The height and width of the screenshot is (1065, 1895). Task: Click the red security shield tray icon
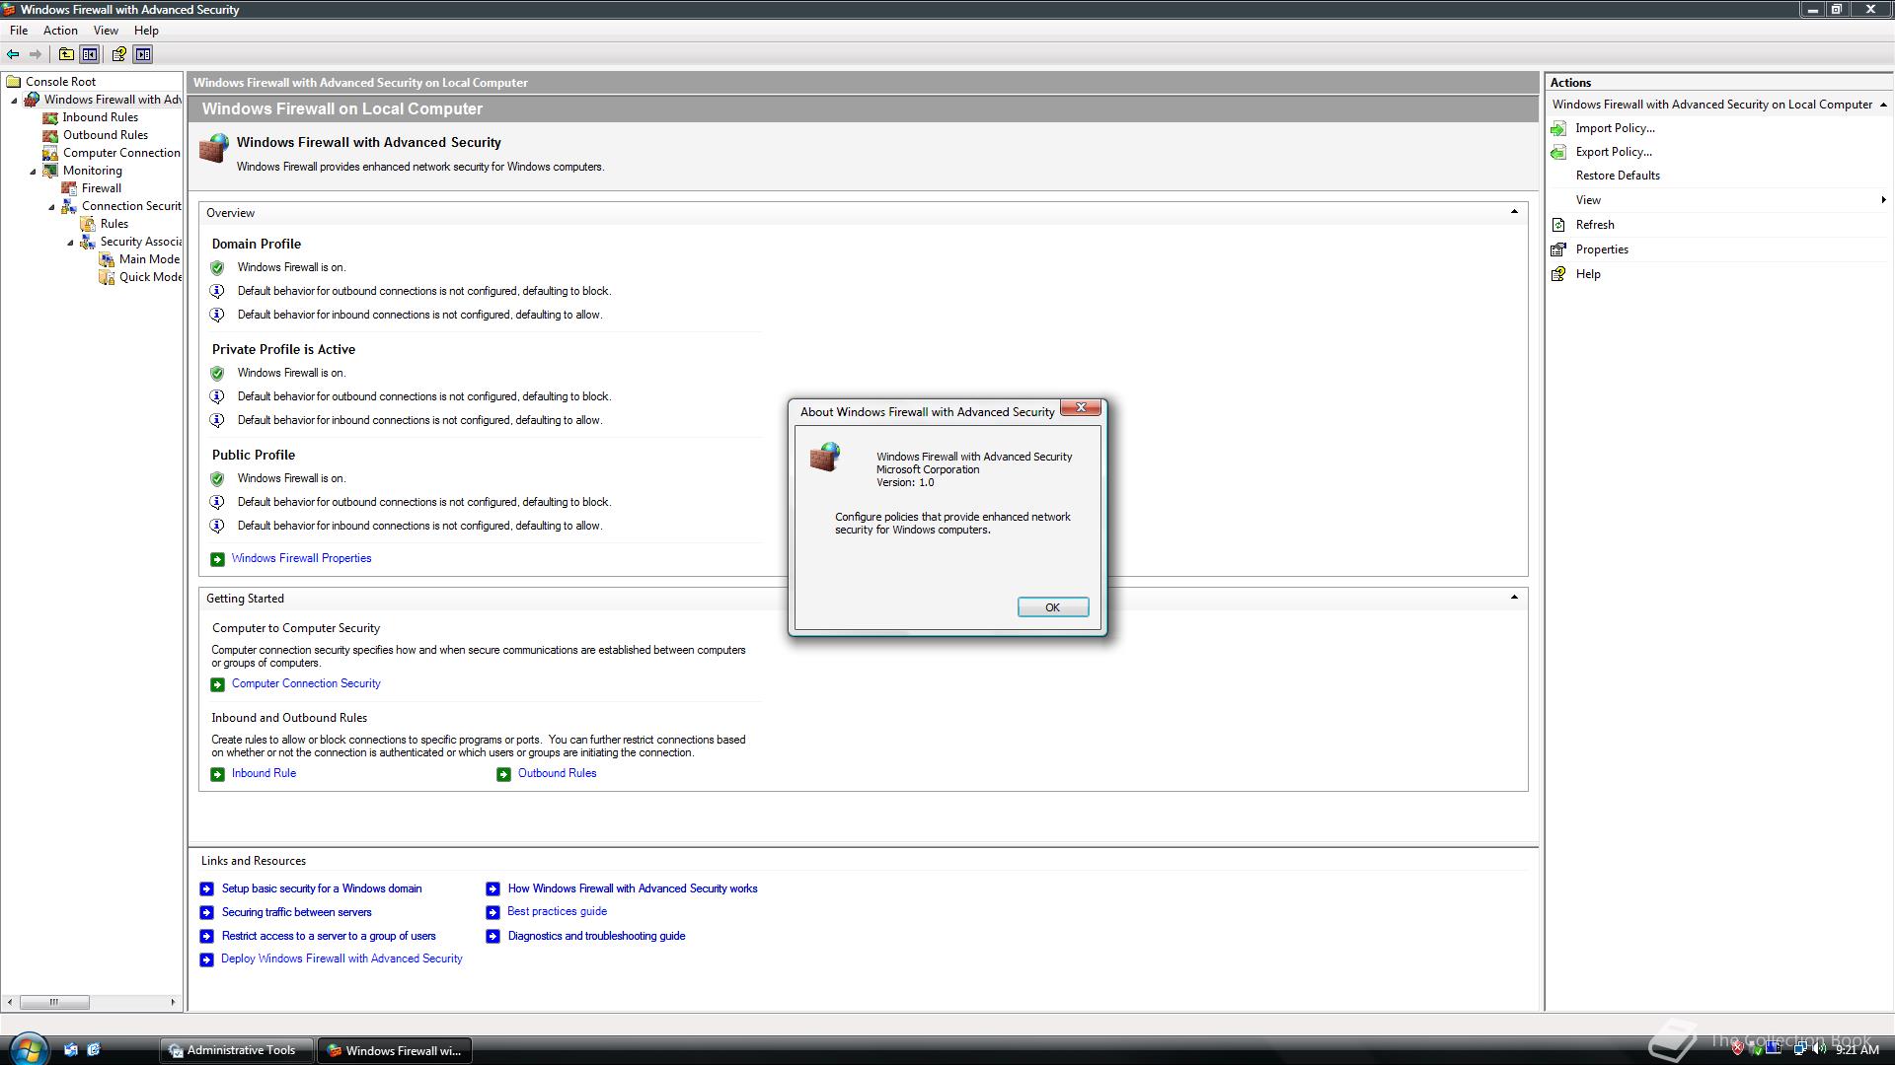(x=1737, y=1049)
